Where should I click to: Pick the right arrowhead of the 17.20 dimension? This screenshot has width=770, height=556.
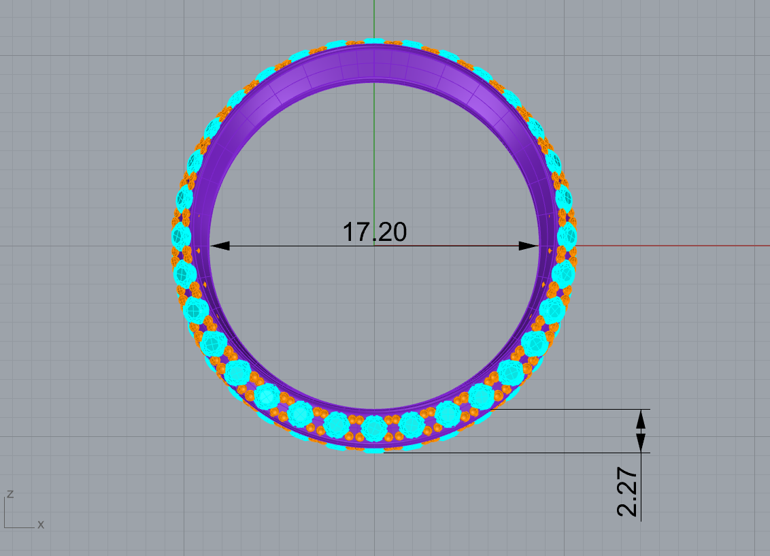click(x=529, y=246)
